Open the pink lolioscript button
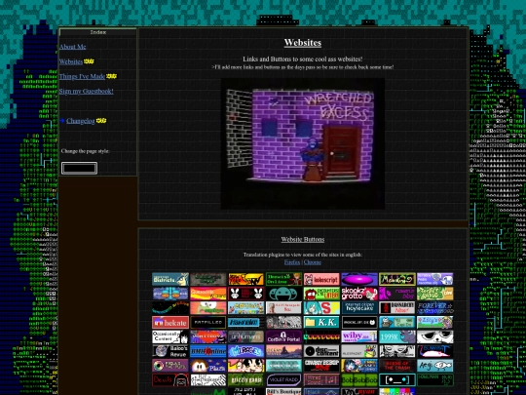Screen dimensions: 526x395 321,279
